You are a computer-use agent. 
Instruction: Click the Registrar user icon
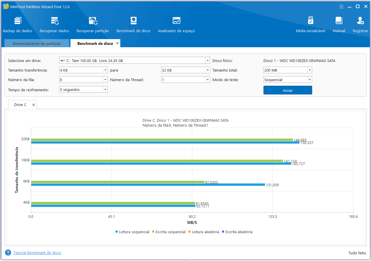[360, 21]
